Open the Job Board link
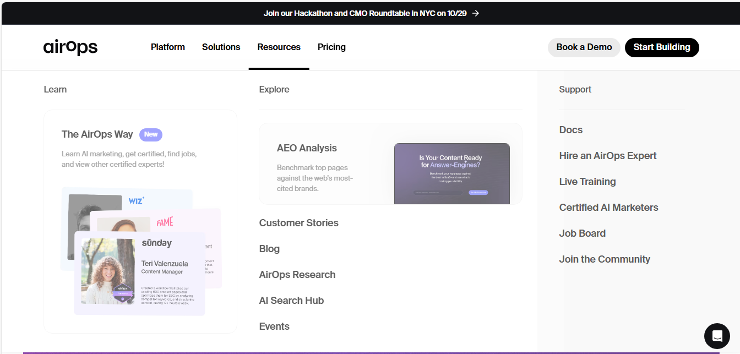Viewport: 740px width, 354px height. coord(582,233)
